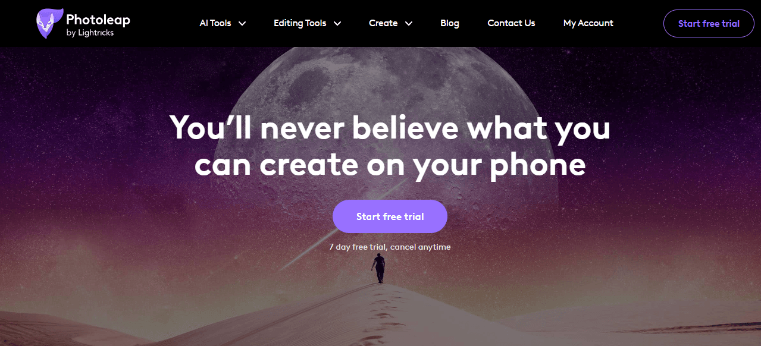Open the Create menu label
Screen dimensions: 761x346
pyautogui.click(x=383, y=23)
